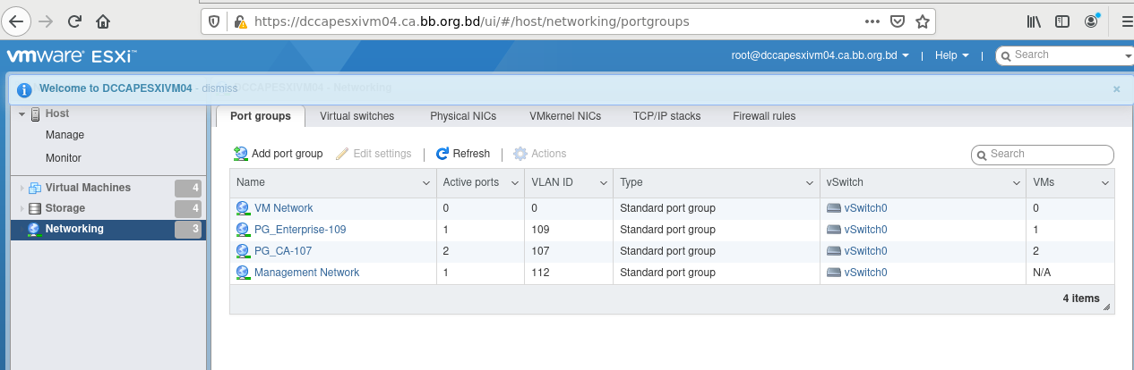Click the Networking count badge 3
The image size is (1134, 370).
[x=188, y=230]
